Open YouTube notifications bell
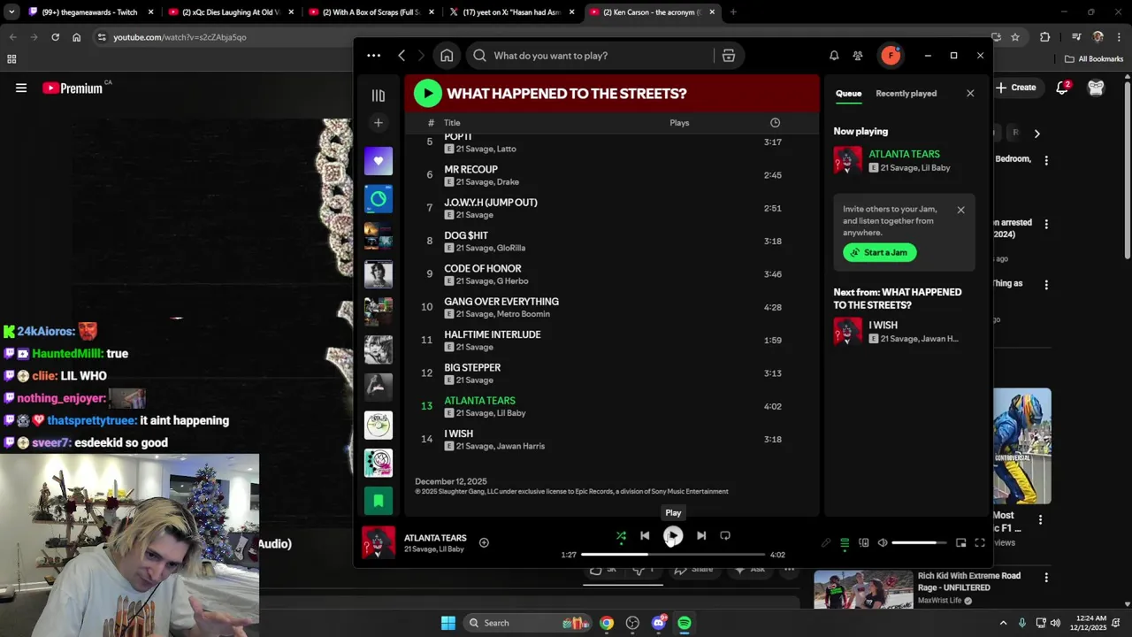The width and height of the screenshot is (1132, 637). coord(1063,88)
